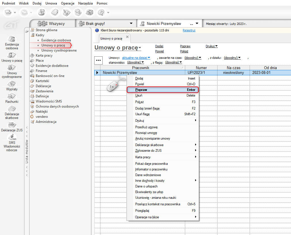Expand Umowy o pracę title dropdown

pyautogui.click(x=140, y=48)
